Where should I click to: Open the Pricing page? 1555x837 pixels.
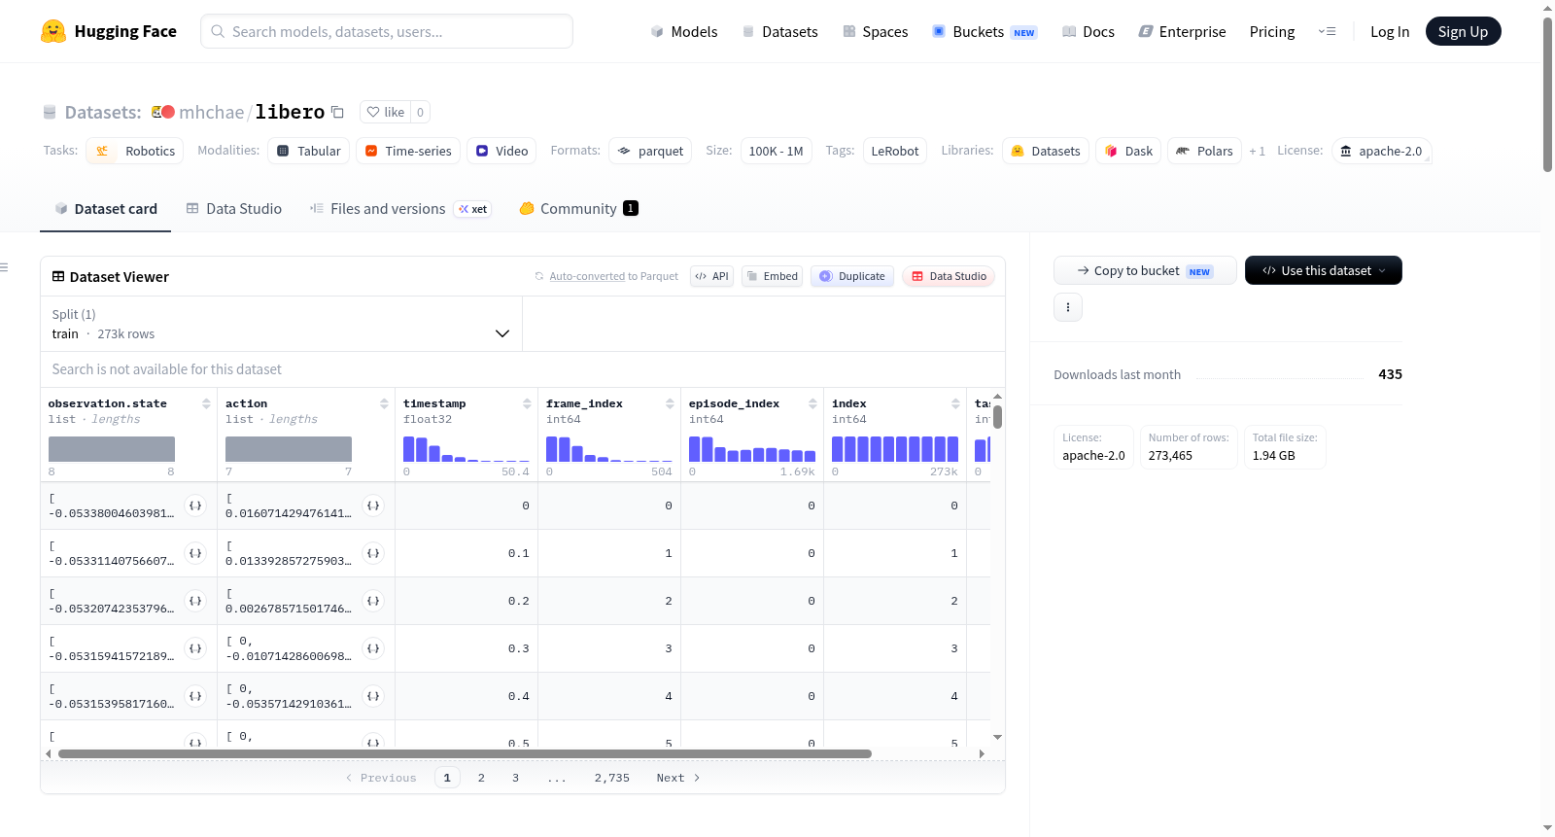[1272, 31]
